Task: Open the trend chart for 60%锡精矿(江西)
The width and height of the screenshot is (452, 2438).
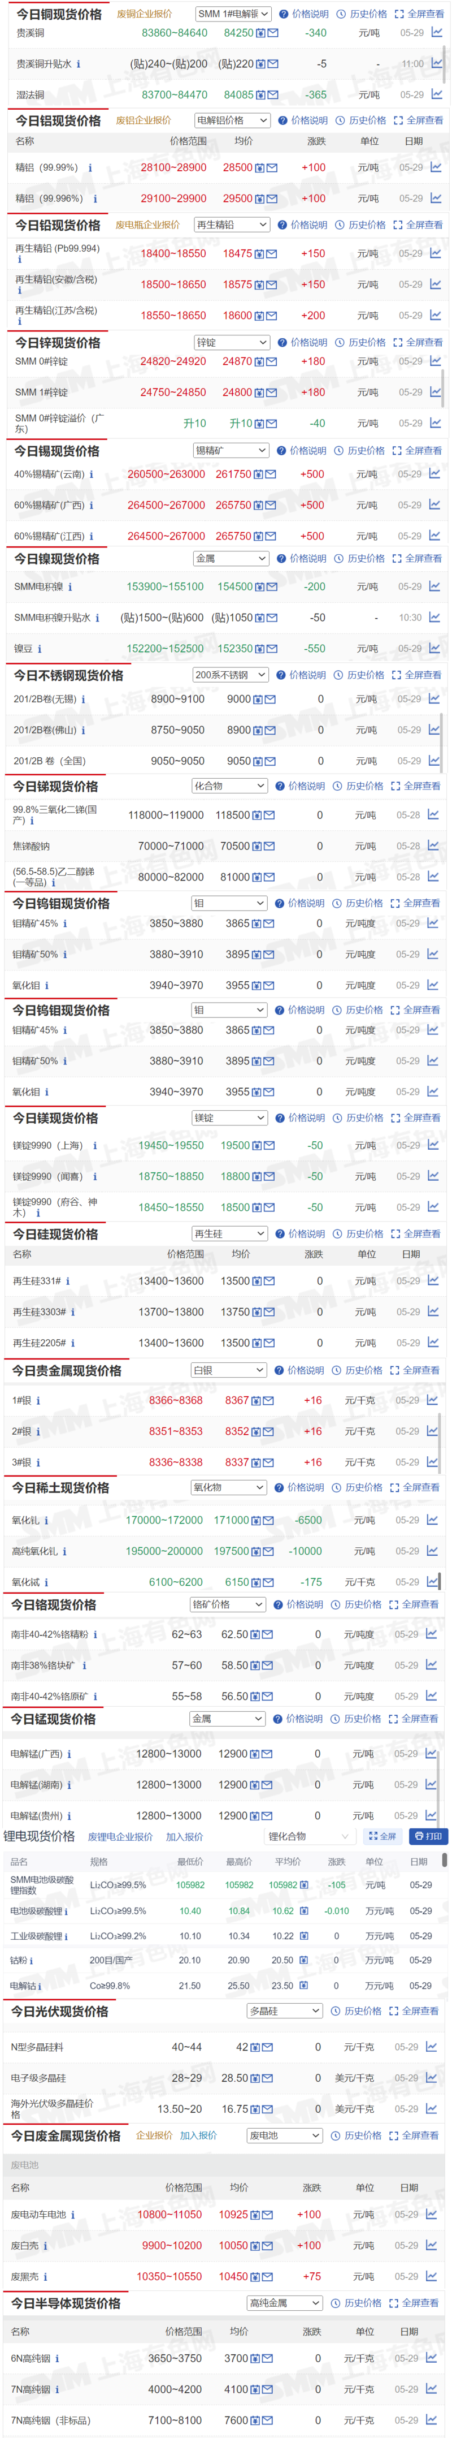Action: pyautogui.click(x=434, y=536)
